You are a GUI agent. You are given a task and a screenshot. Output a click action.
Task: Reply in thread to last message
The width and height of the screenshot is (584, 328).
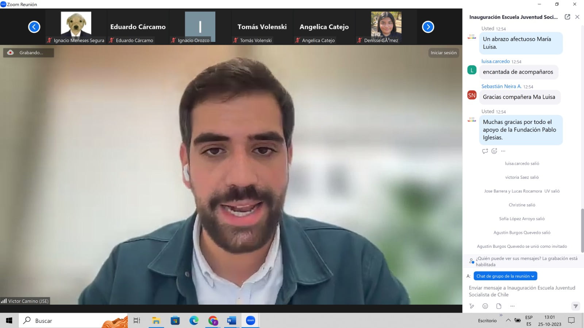pyautogui.click(x=485, y=151)
